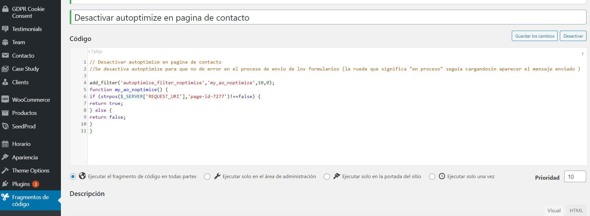Click the strpos REQUEST_URI code line

tap(175, 96)
